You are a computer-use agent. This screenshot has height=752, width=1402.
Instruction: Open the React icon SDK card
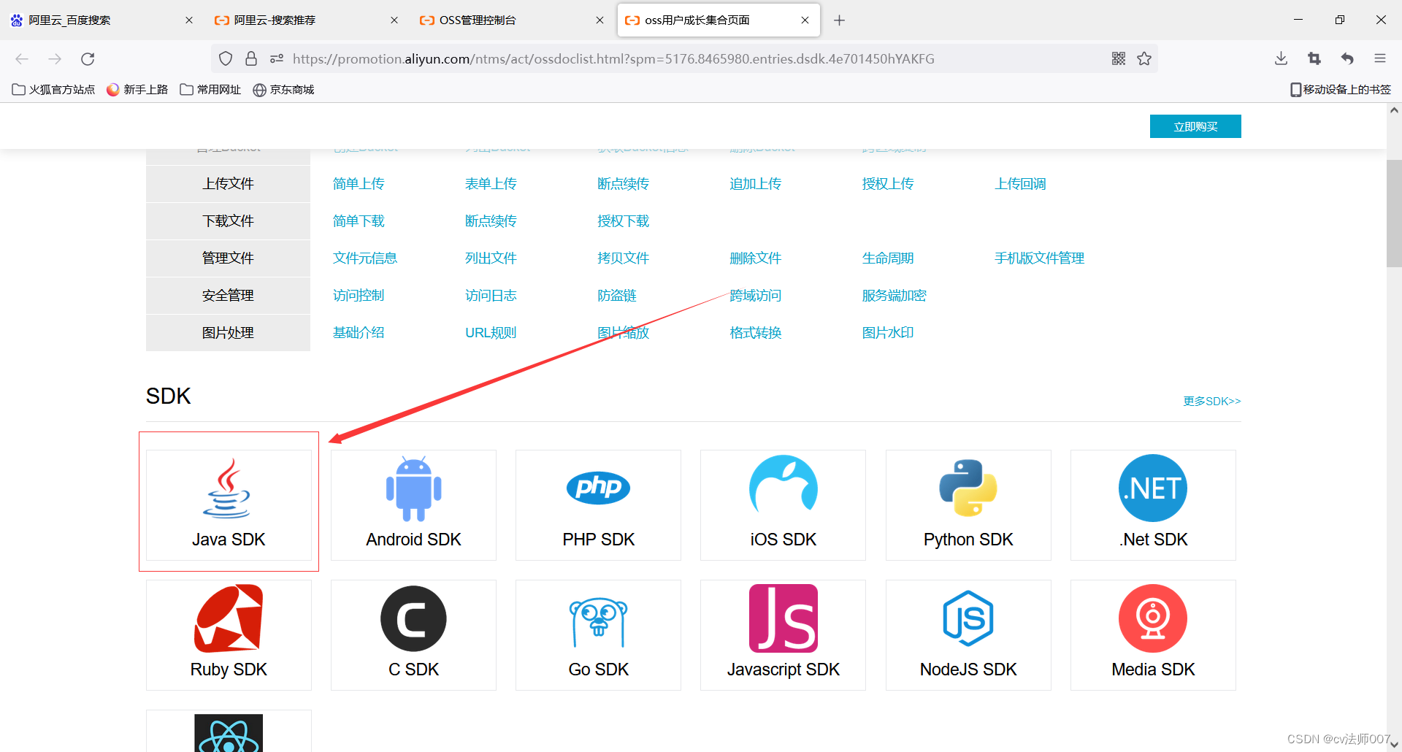[x=229, y=731]
